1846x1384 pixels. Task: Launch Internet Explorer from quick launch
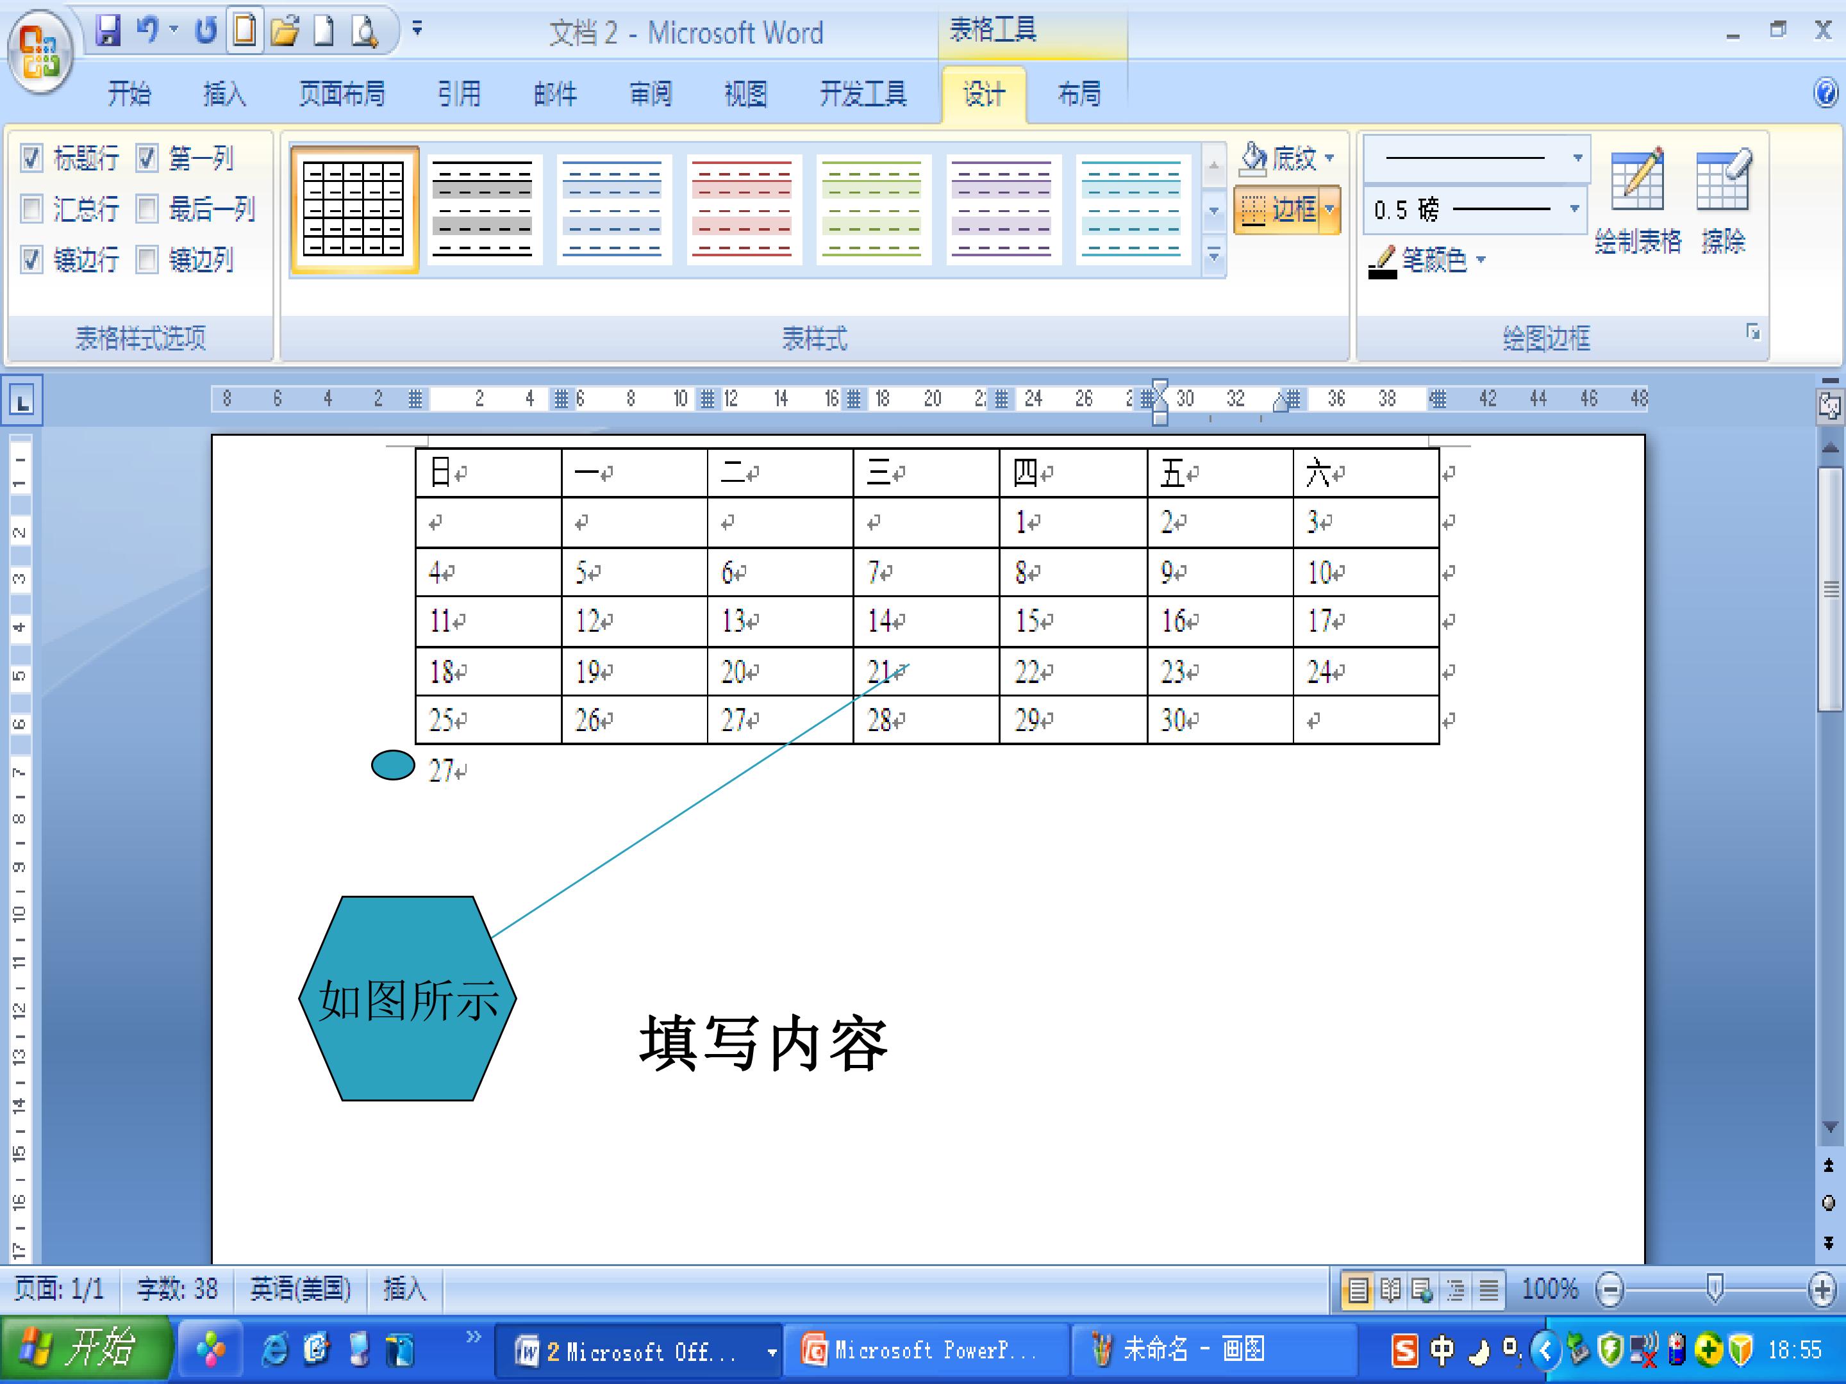[274, 1350]
